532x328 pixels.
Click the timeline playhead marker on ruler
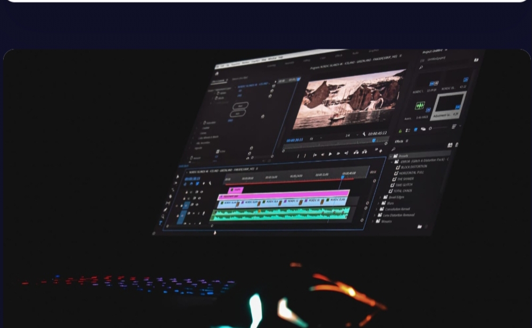tap(343, 177)
